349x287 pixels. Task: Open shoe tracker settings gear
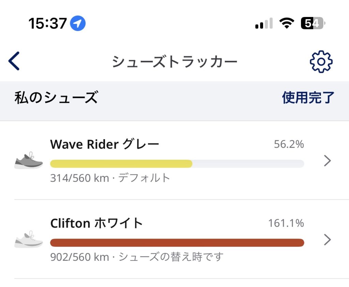tap(321, 62)
